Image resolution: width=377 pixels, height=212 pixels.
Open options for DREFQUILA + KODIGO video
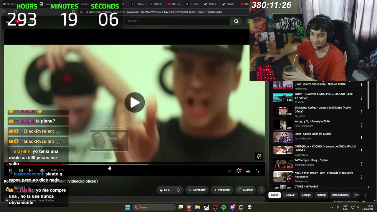point(361,151)
